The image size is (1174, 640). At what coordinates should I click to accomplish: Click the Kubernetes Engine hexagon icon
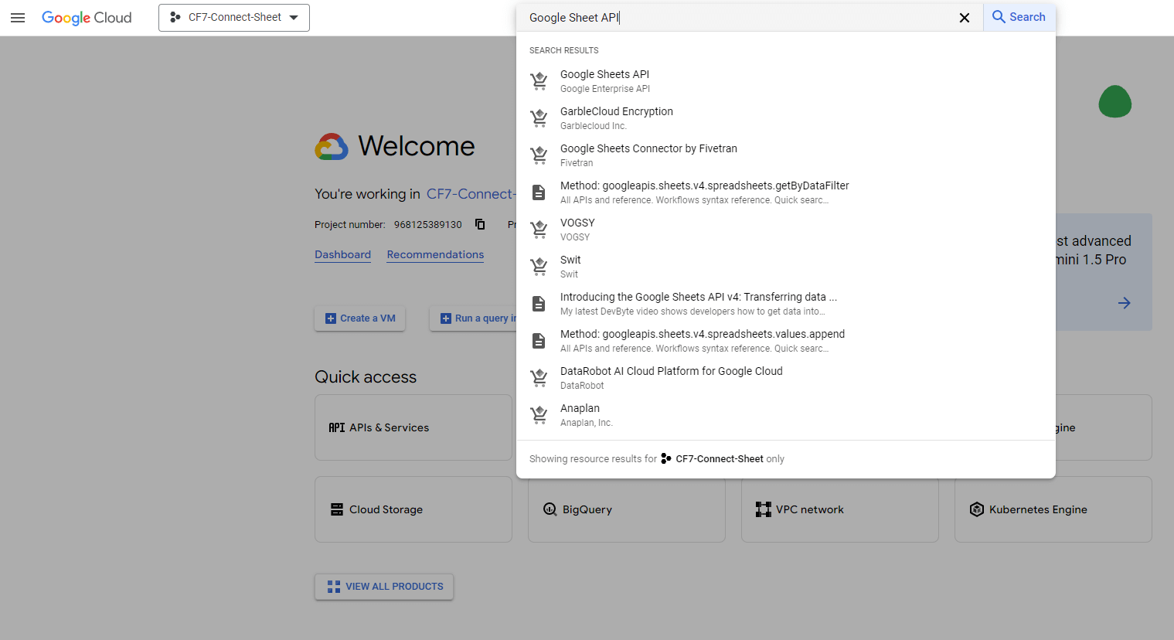click(977, 509)
